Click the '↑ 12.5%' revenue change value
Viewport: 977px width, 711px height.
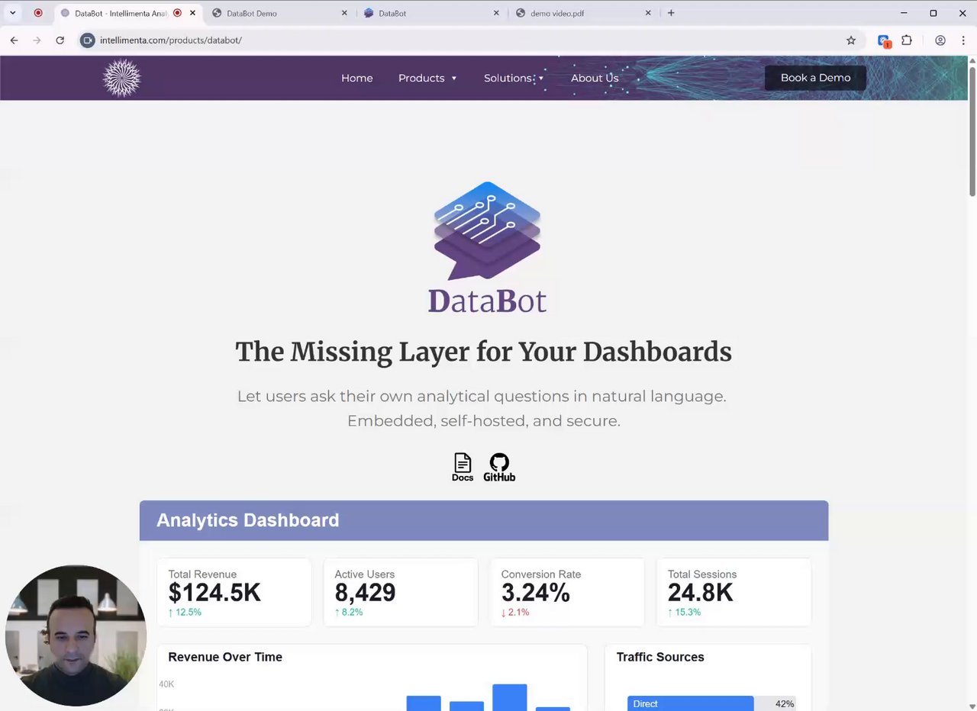point(185,612)
